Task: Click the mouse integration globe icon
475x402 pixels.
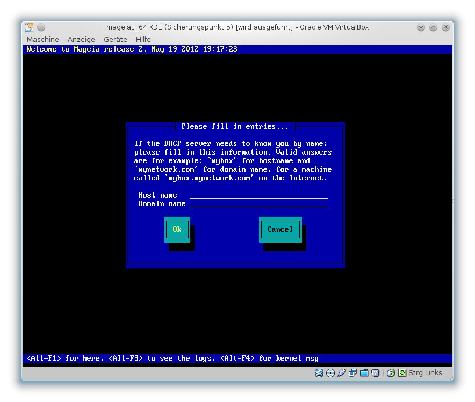Action: click(391, 373)
